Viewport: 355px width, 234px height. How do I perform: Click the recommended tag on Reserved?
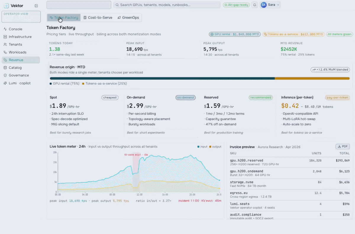point(260,97)
